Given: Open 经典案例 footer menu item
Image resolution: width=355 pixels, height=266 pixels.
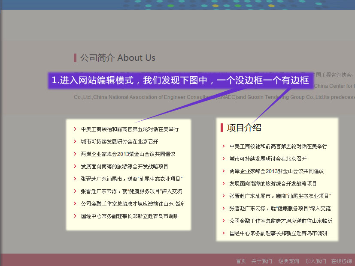Looking at the screenshot, I should pyautogui.click(x=288, y=261).
